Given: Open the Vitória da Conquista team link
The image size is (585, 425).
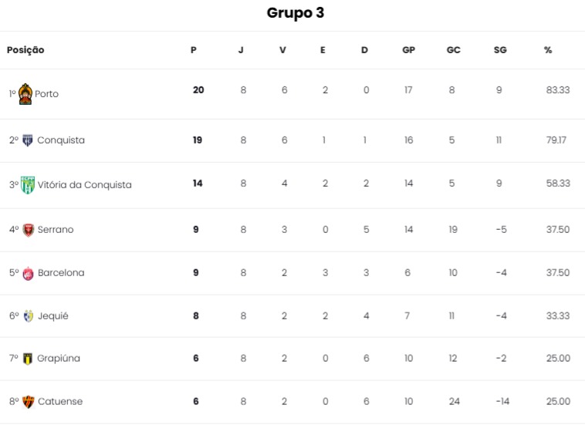Looking at the screenshot, I should [x=84, y=185].
